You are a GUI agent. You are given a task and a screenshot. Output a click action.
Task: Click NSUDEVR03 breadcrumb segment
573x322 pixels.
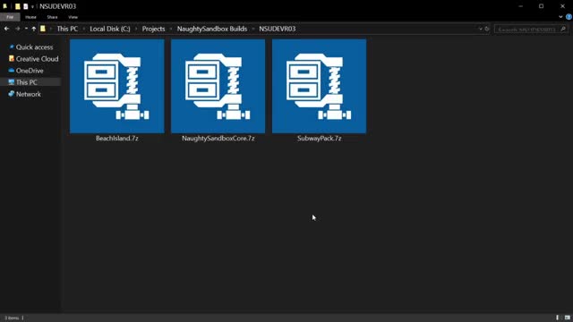(x=278, y=29)
